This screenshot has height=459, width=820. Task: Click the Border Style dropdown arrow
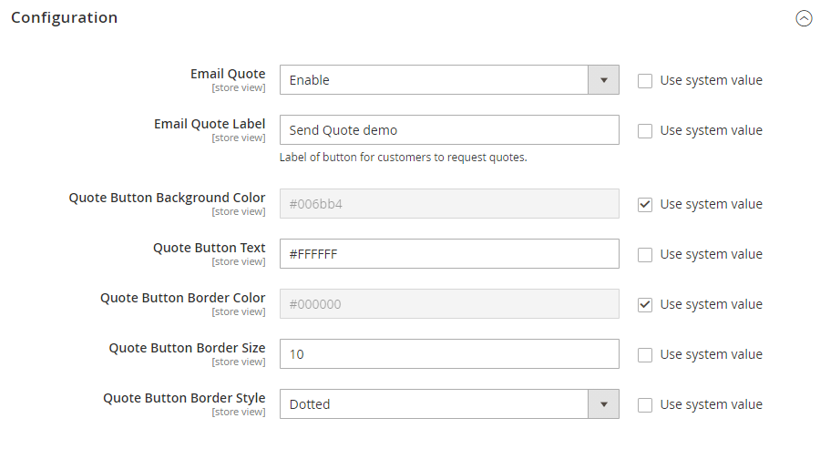click(603, 404)
